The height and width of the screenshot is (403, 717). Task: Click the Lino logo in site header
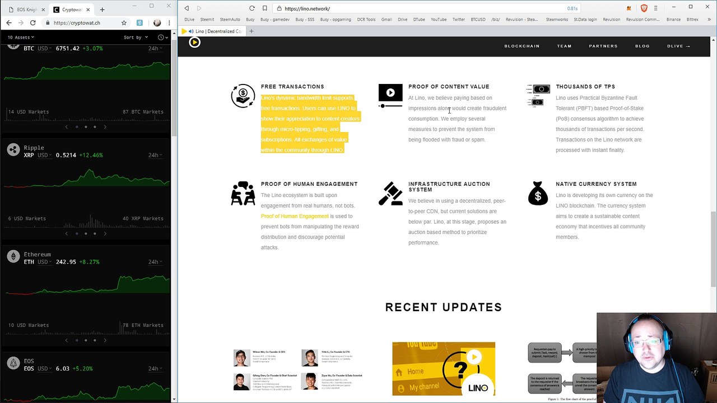[x=194, y=42]
